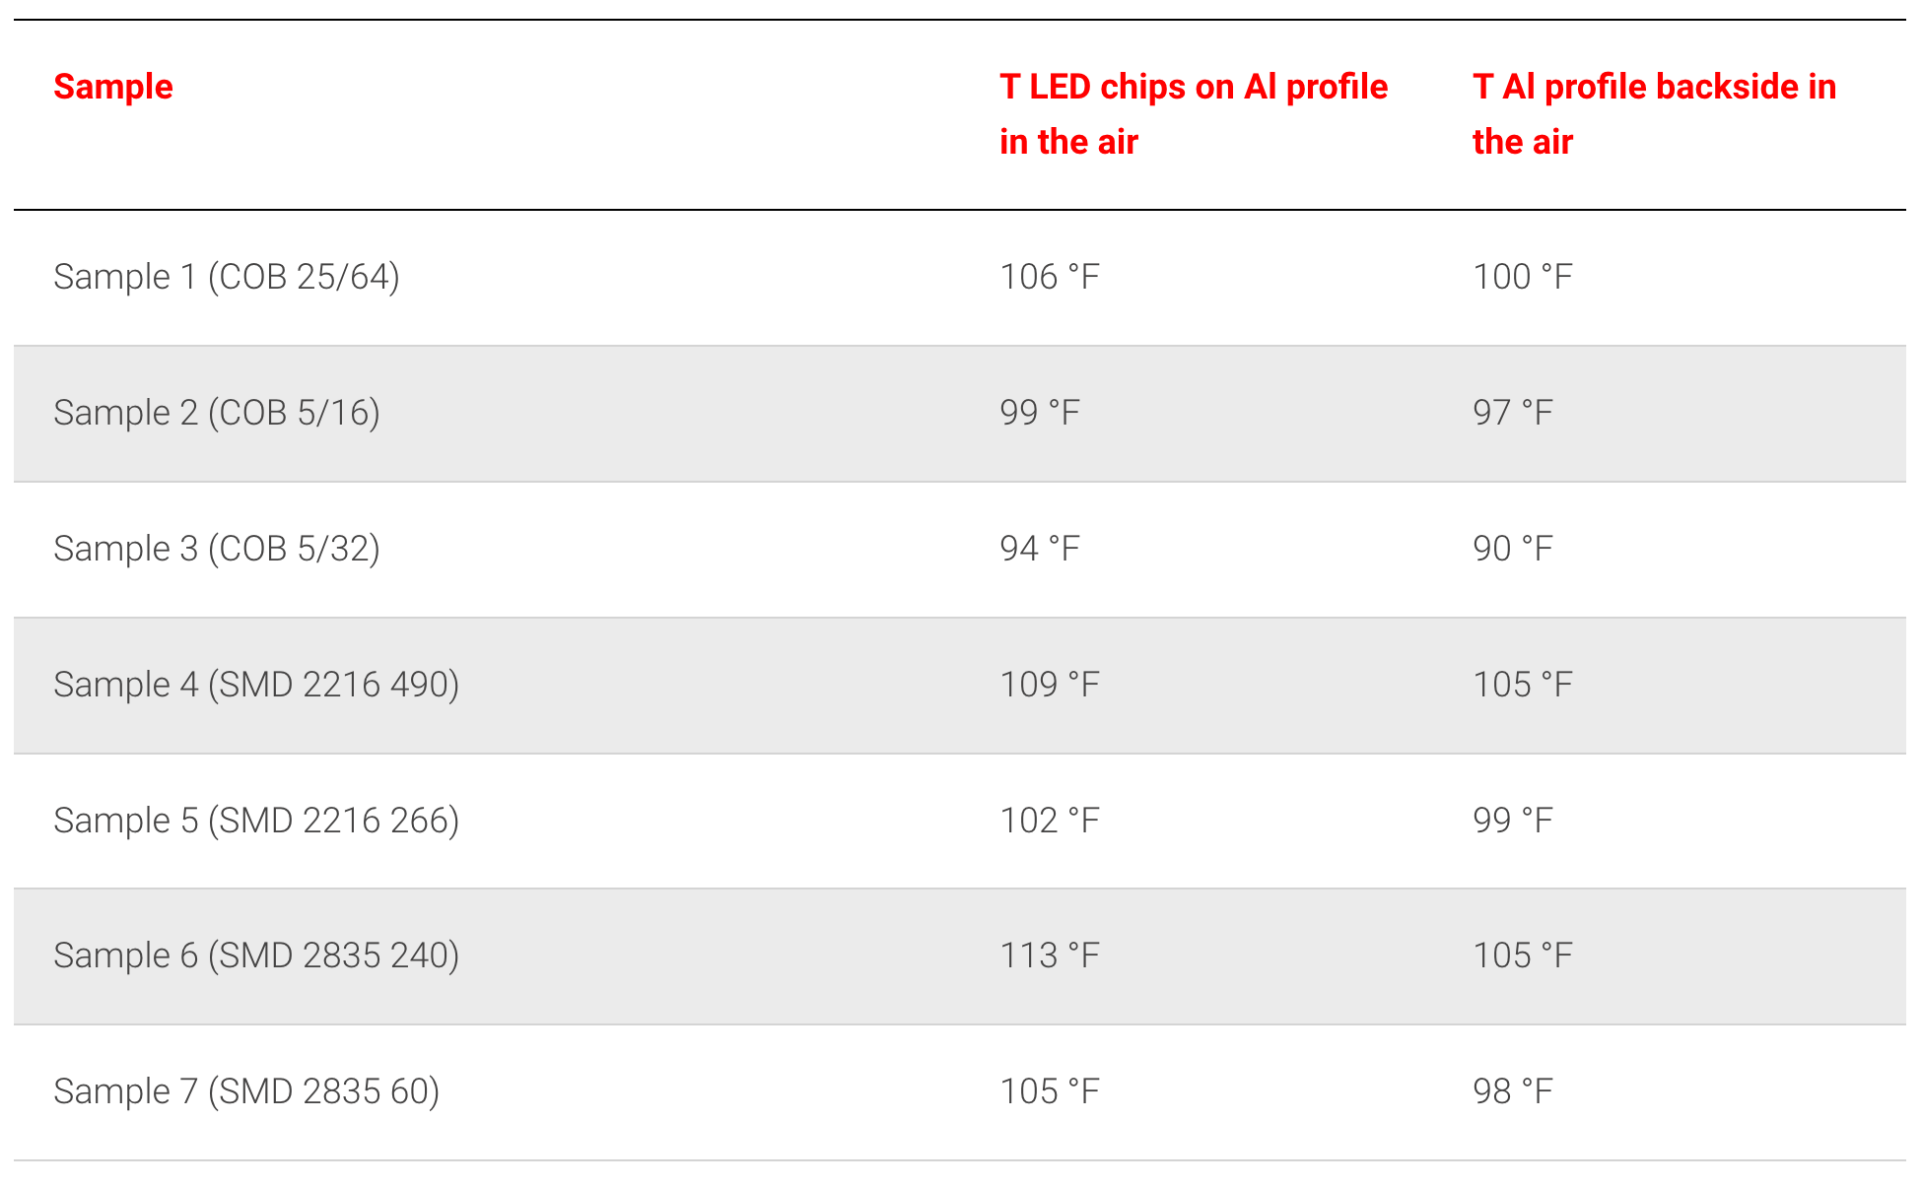The width and height of the screenshot is (1922, 1186).
Task: Click the 98 °F backside value for Sample 7
Action: click(1513, 1091)
